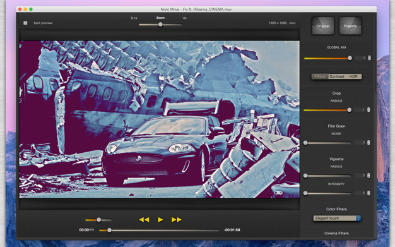
Task: Minimize the window with the yellow button
Action: pos(25,9)
